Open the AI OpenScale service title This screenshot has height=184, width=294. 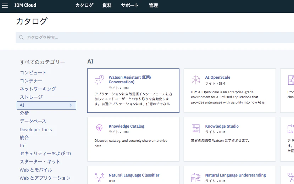coord(218,77)
